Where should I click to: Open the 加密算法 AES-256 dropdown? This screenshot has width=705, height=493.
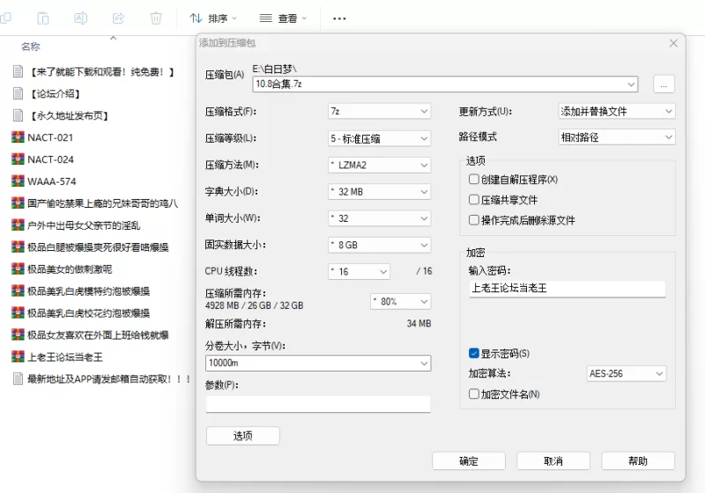[x=627, y=374]
